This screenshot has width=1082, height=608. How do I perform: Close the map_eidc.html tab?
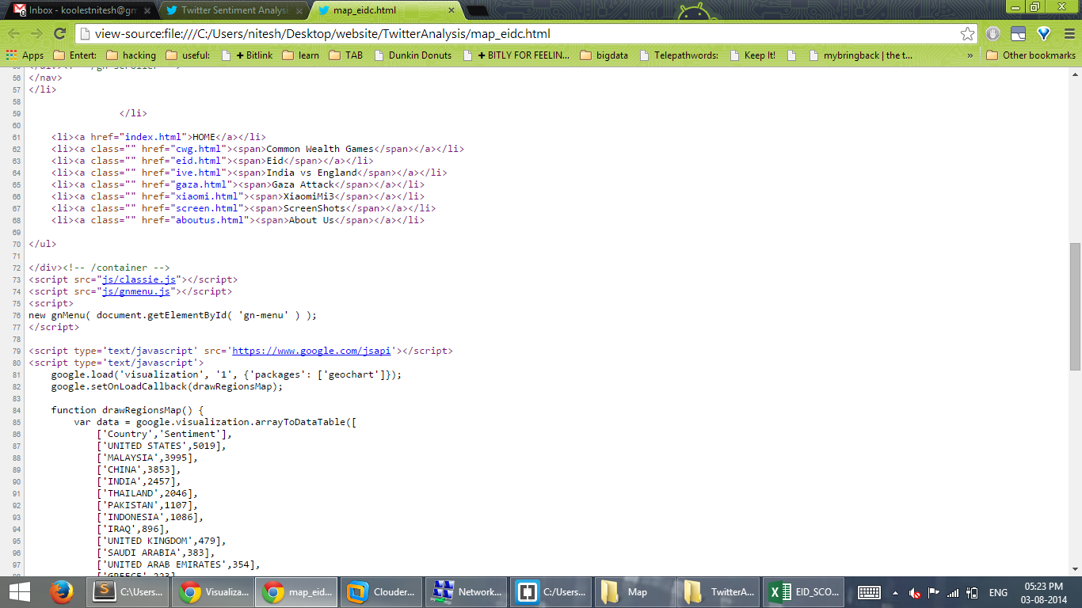point(450,11)
